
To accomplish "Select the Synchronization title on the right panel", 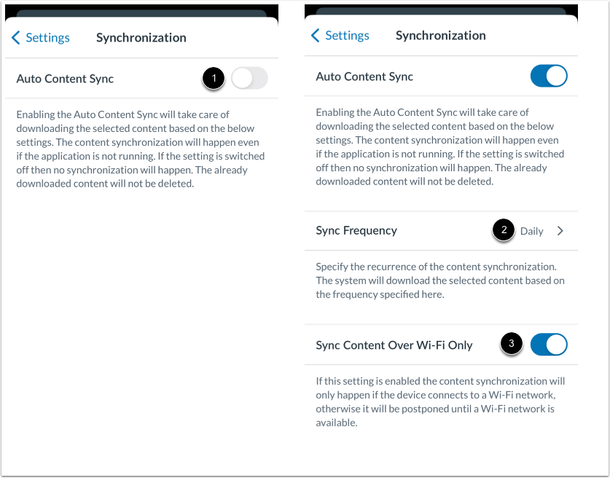I will tap(440, 35).
